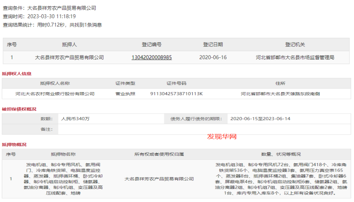Click the 备注 label
The height and width of the screenshot is (202, 354).
coord(46,129)
